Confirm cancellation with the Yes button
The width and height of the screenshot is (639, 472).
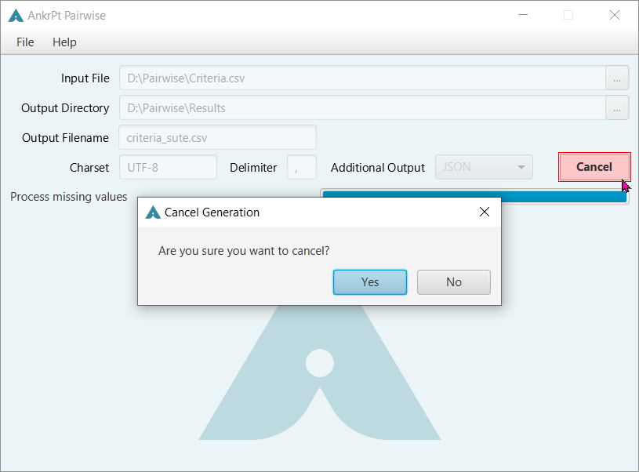coord(370,282)
